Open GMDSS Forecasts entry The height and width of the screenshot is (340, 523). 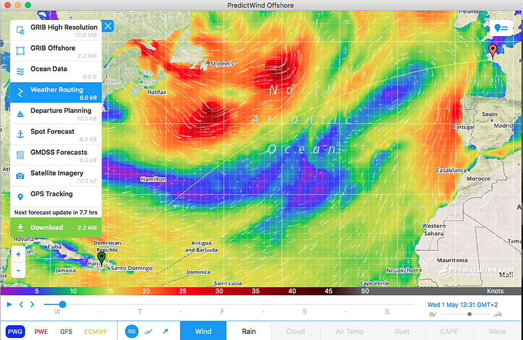click(56, 155)
